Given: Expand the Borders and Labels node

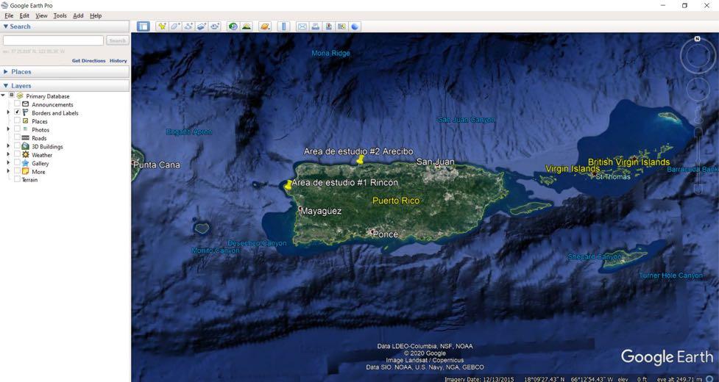Looking at the screenshot, I should coord(8,112).
